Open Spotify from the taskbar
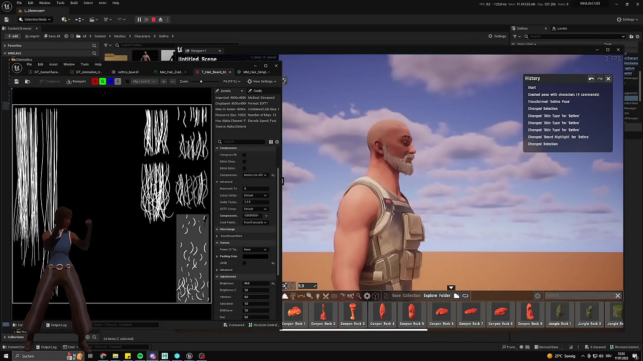Image resolution: width=643 pixels, height=361 pixels. click(x=140, y=356)
